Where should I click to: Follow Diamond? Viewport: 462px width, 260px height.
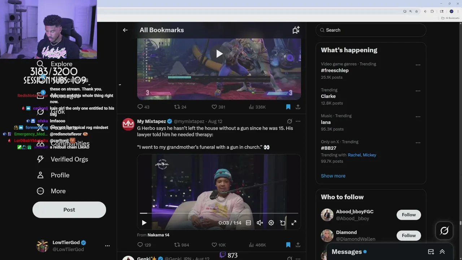tap(409, 235)
